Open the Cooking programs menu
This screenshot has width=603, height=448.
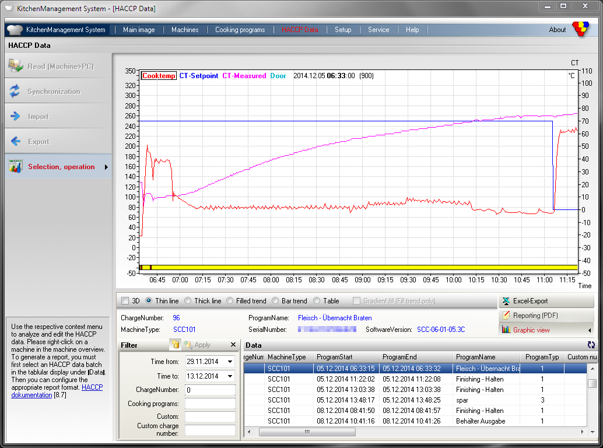click(240, 30)
